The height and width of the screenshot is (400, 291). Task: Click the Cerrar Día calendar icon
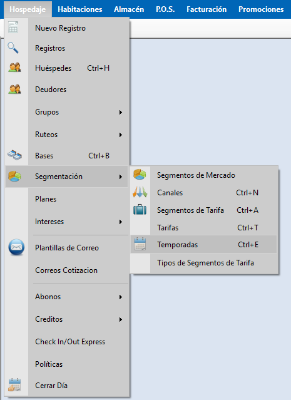(14, 385)
